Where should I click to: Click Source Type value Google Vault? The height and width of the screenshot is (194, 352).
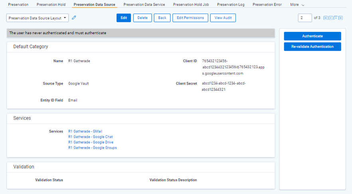[x=78, y=83]
